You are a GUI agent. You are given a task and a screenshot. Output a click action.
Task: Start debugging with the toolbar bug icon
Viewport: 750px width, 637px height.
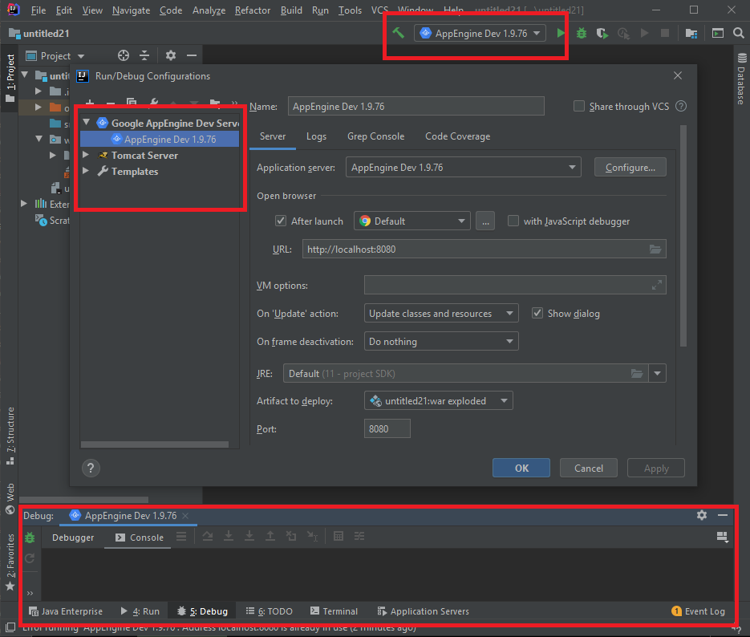(582, 33)
